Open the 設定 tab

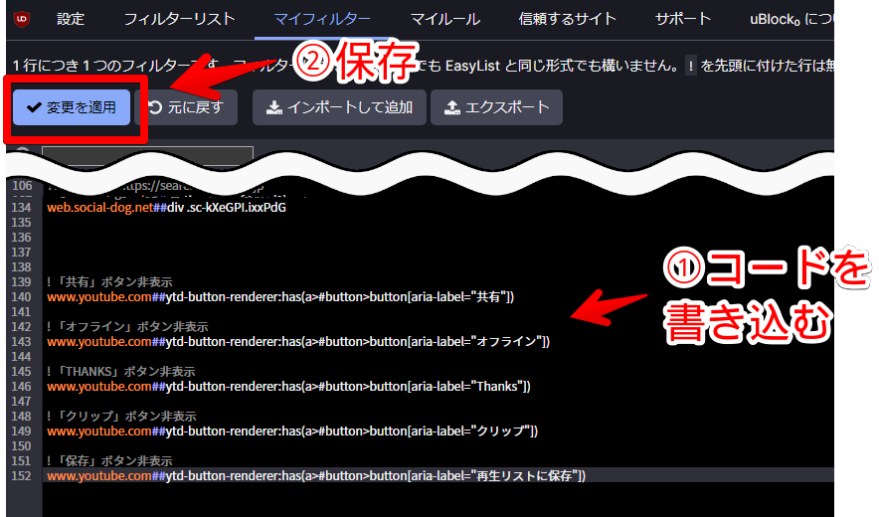[71, 19]
